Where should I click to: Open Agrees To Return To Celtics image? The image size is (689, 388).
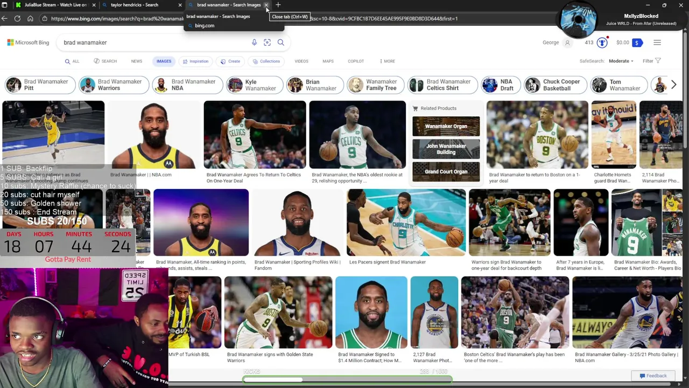pyautogui.click(x=255, y=135)
